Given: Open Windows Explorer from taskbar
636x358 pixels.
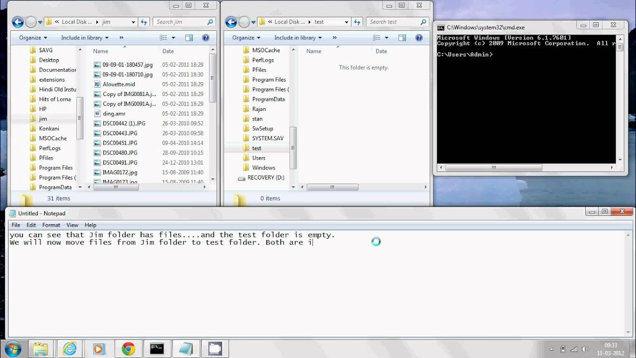Looking at the screenshot, I should [40, 349].
